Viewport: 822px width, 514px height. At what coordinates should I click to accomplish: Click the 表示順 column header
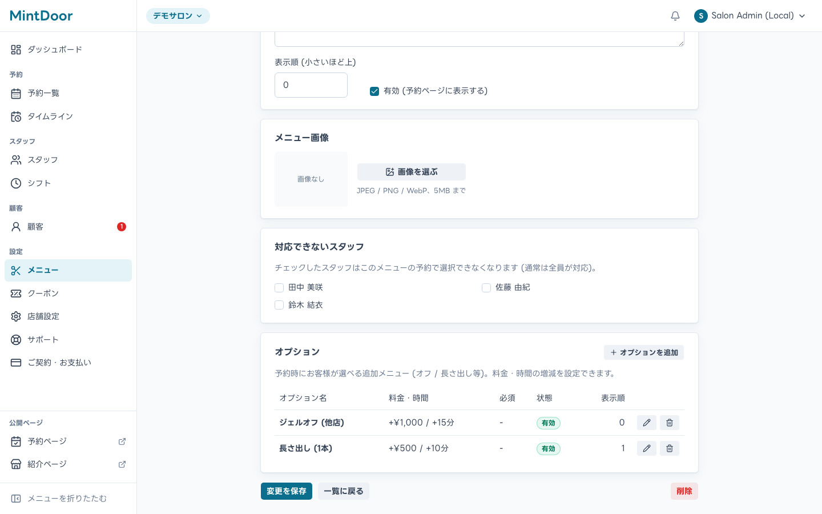613,398
